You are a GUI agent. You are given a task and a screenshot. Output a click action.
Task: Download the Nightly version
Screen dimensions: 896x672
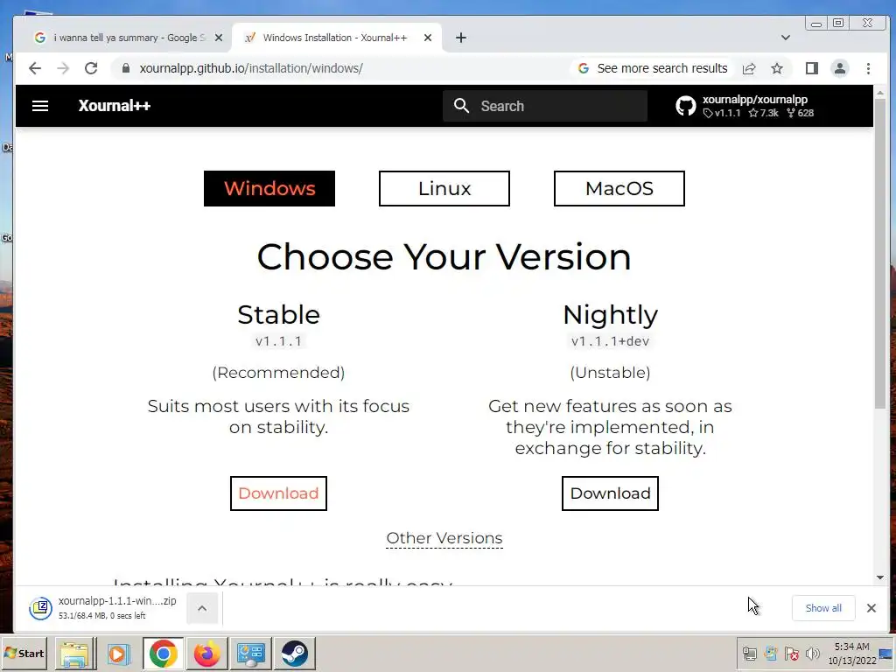pos(610,493)
